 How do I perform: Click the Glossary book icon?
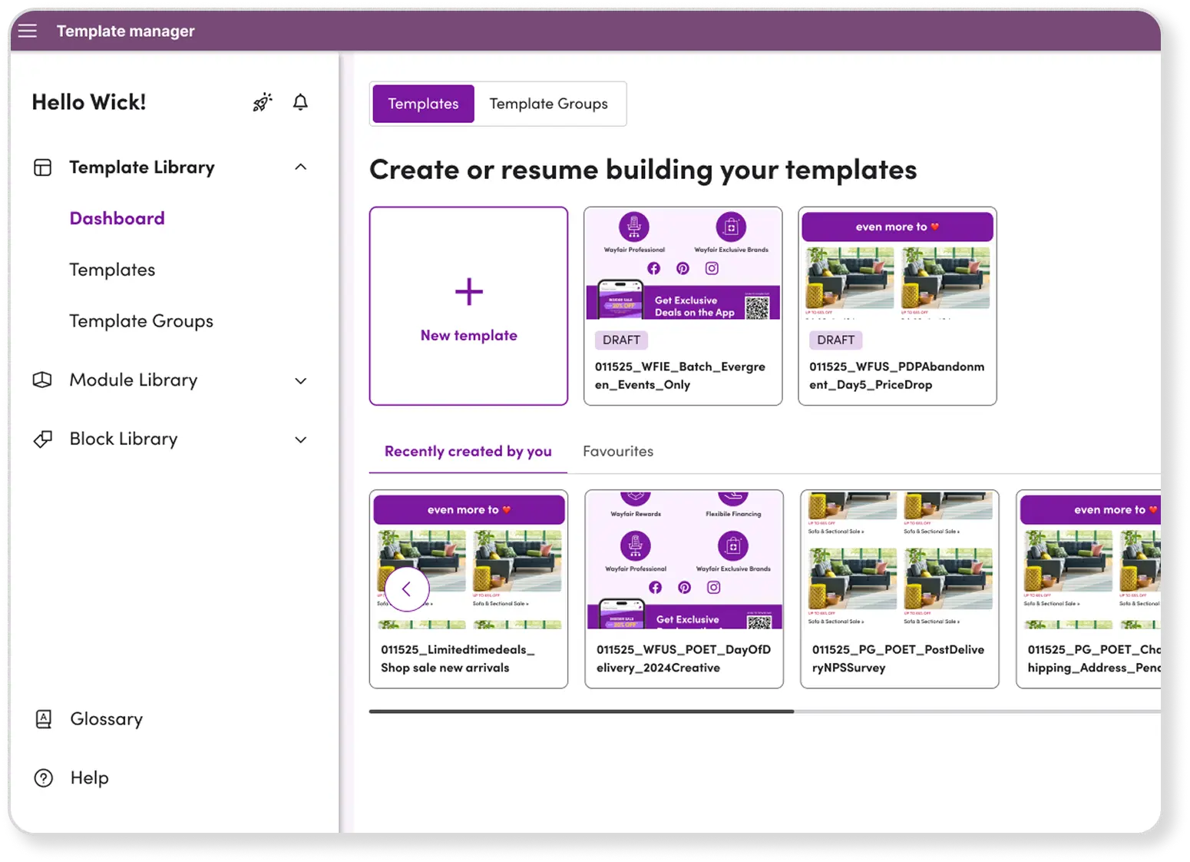[x=44, y=719]
